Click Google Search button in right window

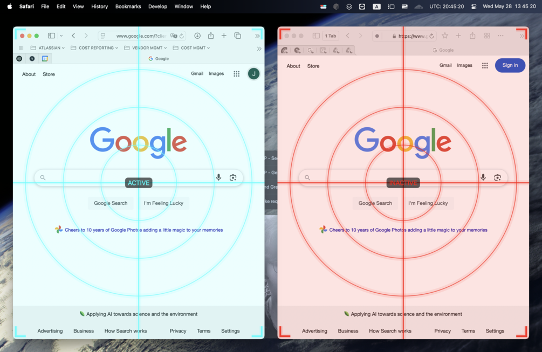click(x=375, y=203)
